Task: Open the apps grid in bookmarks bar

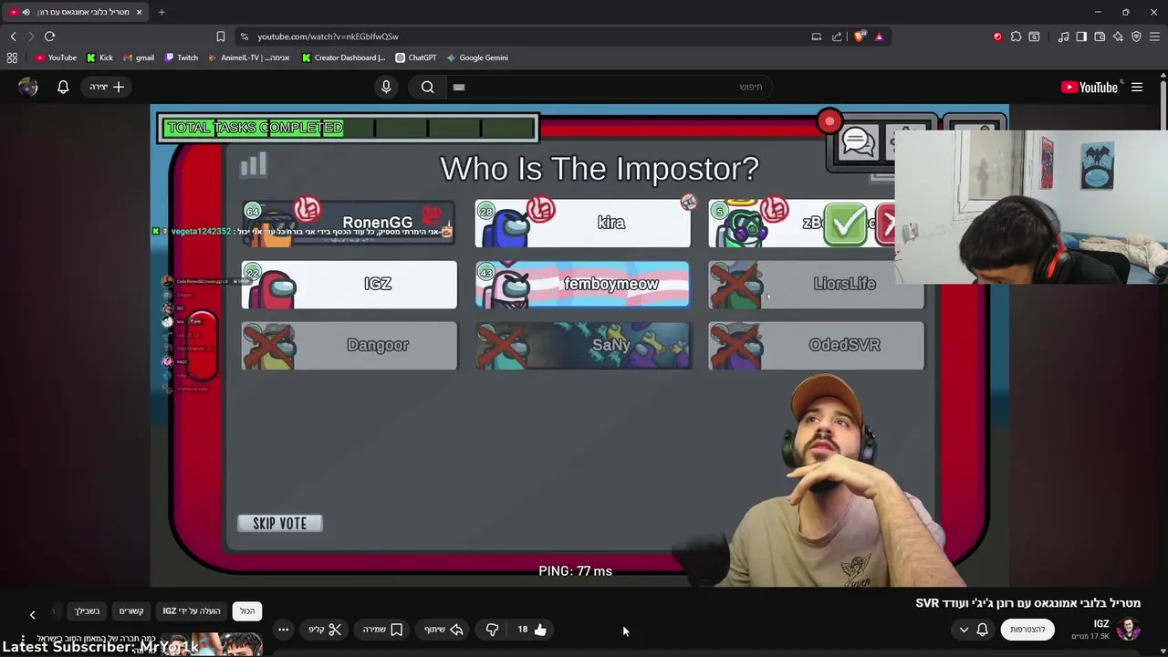Action: [x=12, y=57]
